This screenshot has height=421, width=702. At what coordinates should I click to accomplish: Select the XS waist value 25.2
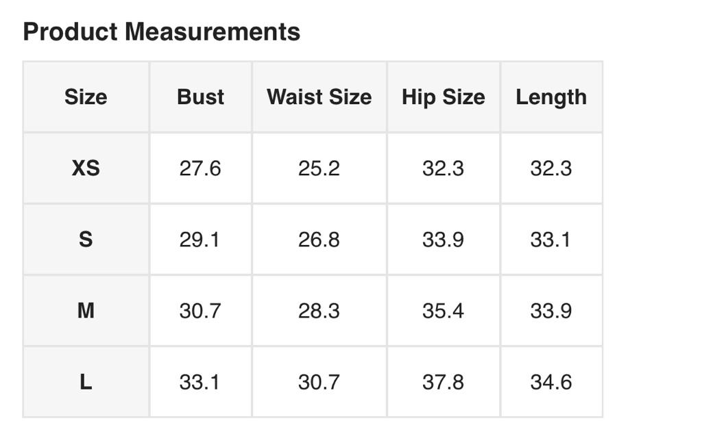click(319, 168)
